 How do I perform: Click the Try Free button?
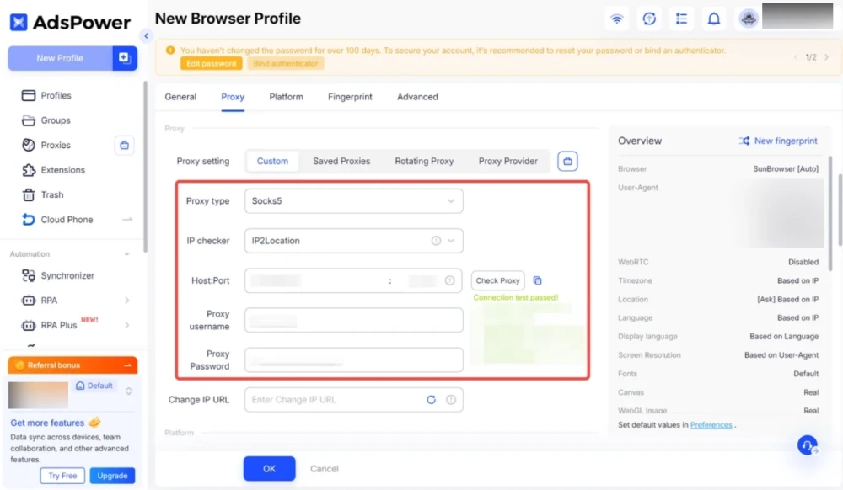coord(62,476)
